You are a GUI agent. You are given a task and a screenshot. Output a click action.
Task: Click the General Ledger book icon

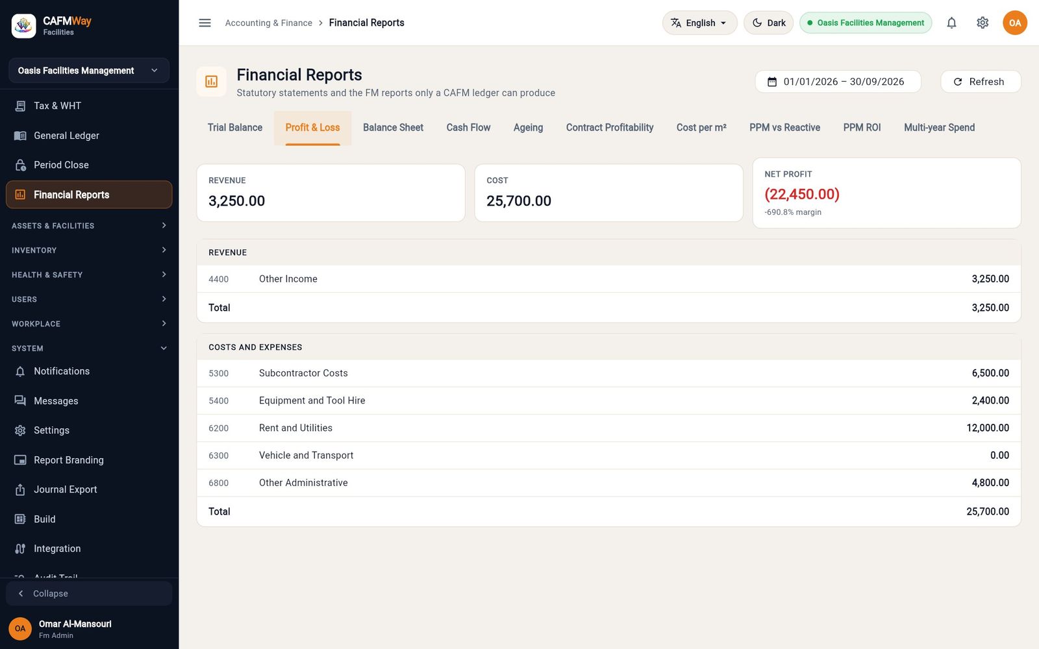(x=20, y=136)
